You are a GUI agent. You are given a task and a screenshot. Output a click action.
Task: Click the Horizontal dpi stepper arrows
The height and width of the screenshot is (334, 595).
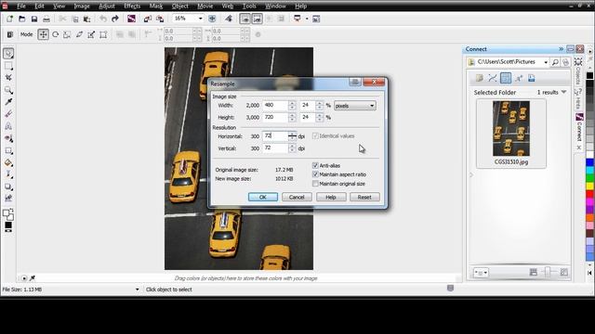292,136
